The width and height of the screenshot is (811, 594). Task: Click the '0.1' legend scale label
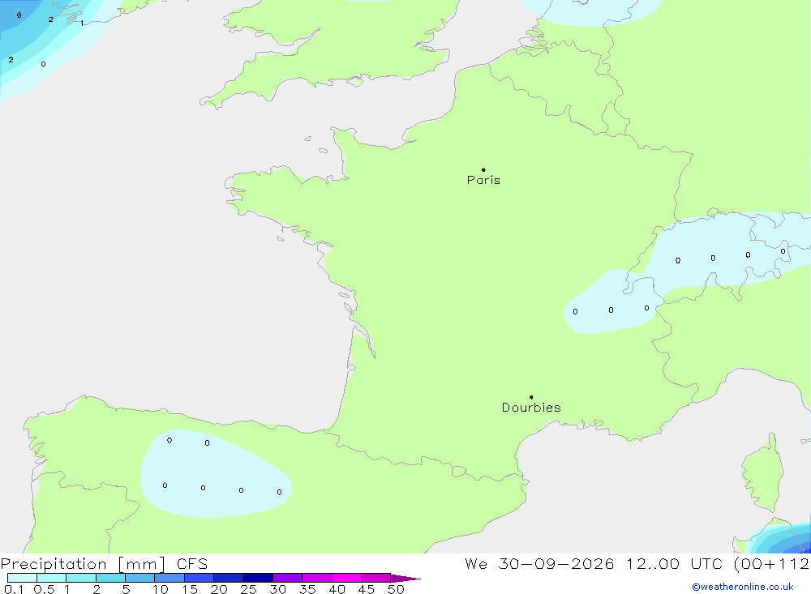[x=14, y=589]
